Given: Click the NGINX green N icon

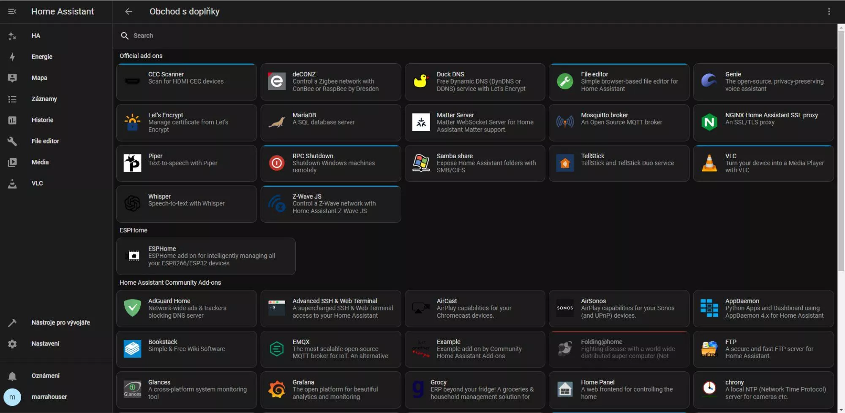Looking at the screenshot, I should [709, 122].
